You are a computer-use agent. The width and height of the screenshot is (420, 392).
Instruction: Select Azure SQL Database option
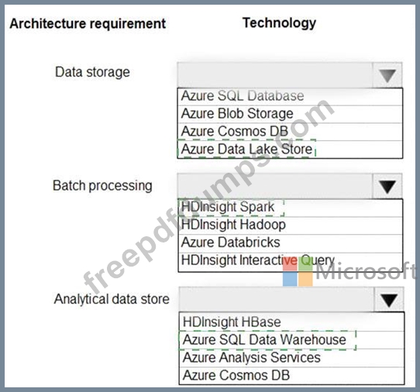click(x=290, y=96)
